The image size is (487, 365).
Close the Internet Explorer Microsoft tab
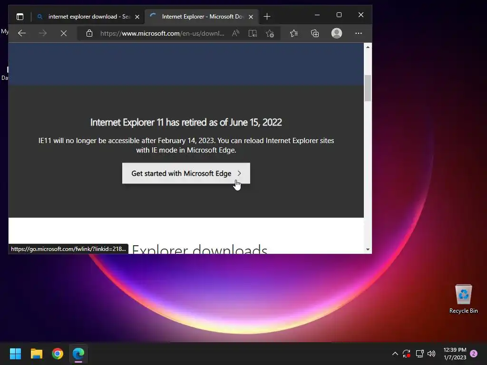(x=251, y=17)
